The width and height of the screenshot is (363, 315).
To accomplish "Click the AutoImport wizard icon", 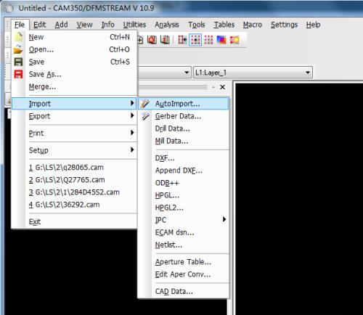I will click(145, 104).
